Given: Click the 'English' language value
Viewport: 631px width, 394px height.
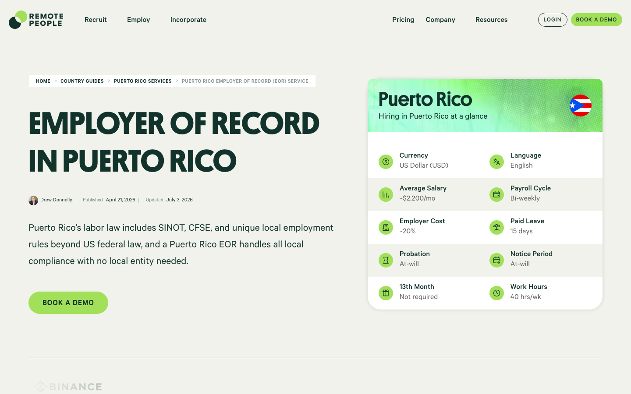Looking at the screenshot, I should (521, 165).
